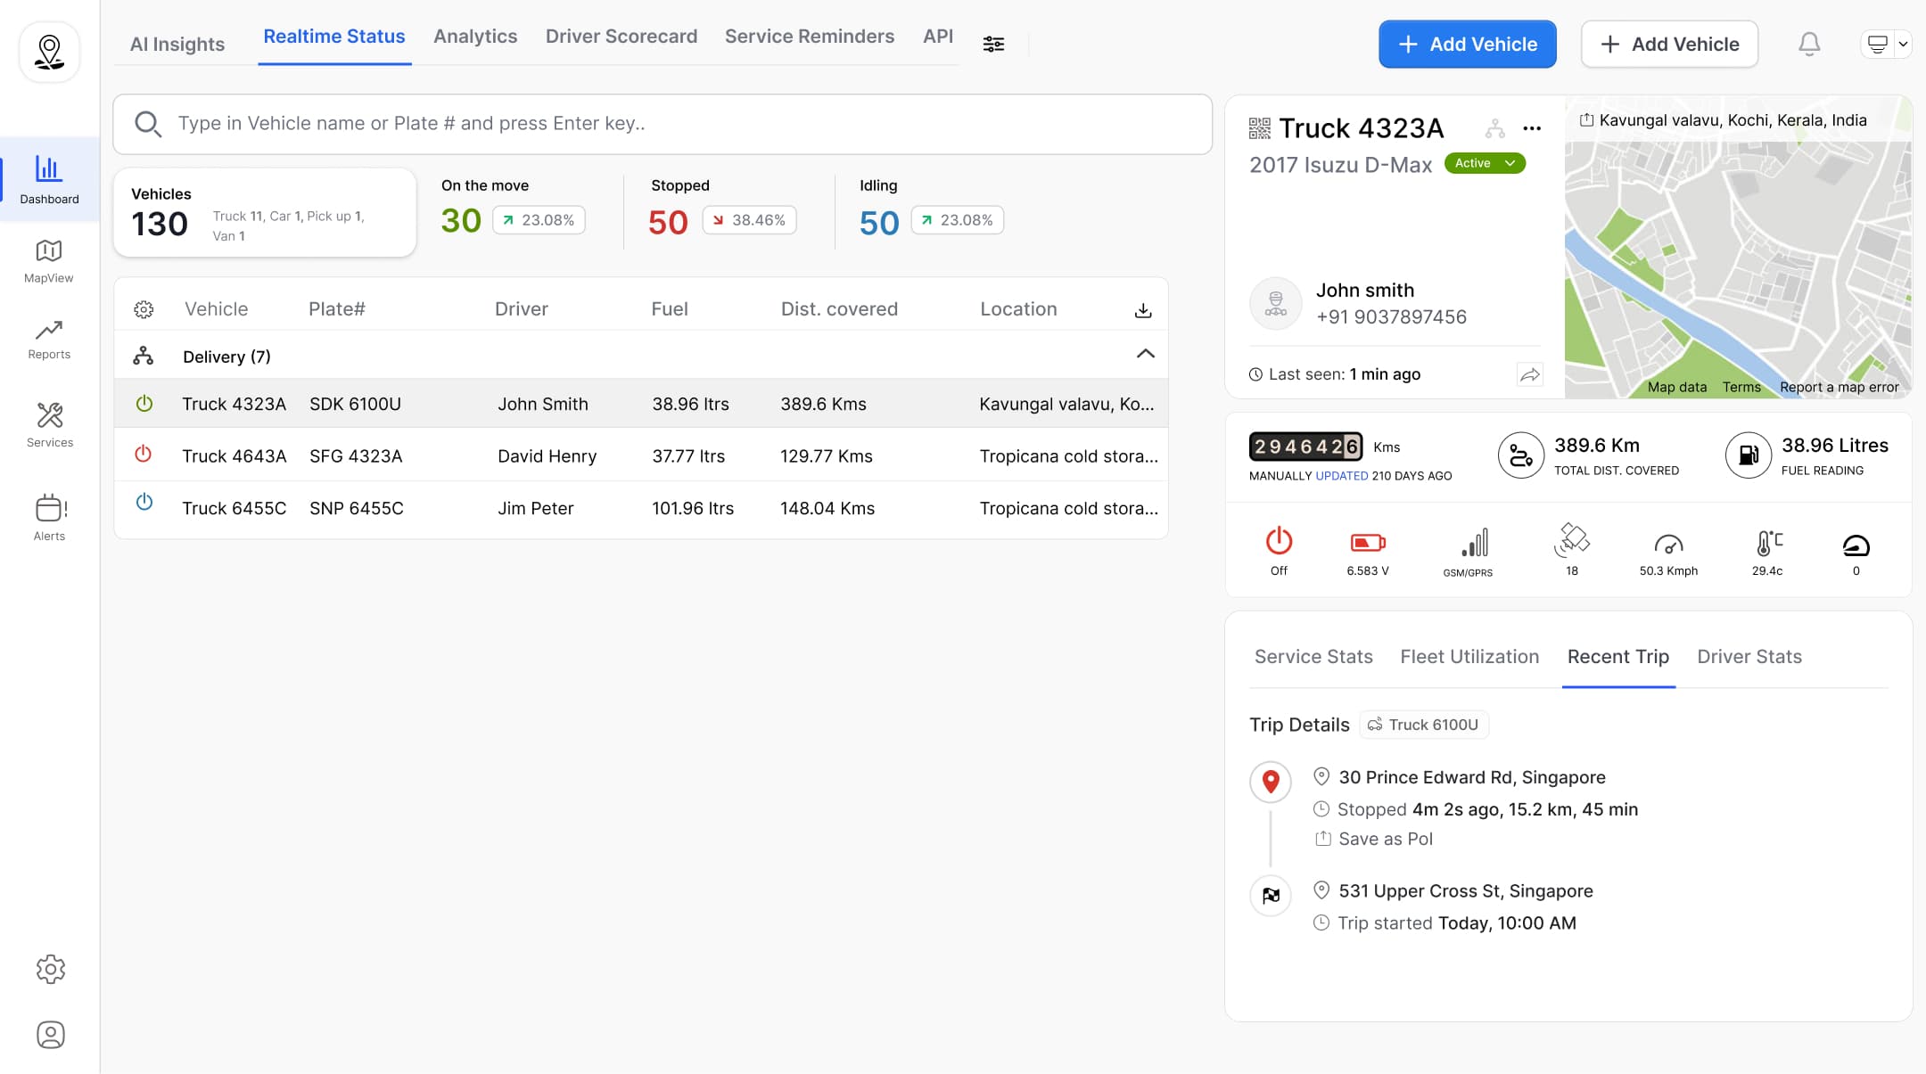The image size is (1926, 1074).
Task: Open settings gear in sidebar bottom
Action: [x=51, y=969]
